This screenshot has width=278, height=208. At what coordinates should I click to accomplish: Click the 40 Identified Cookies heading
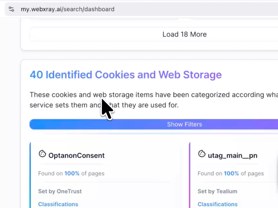[125, 75]
